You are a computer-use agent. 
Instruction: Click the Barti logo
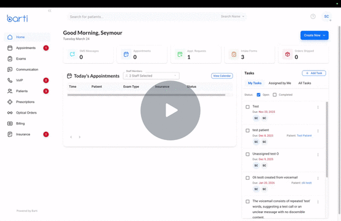pyautogui.click(x=17, y=18)
